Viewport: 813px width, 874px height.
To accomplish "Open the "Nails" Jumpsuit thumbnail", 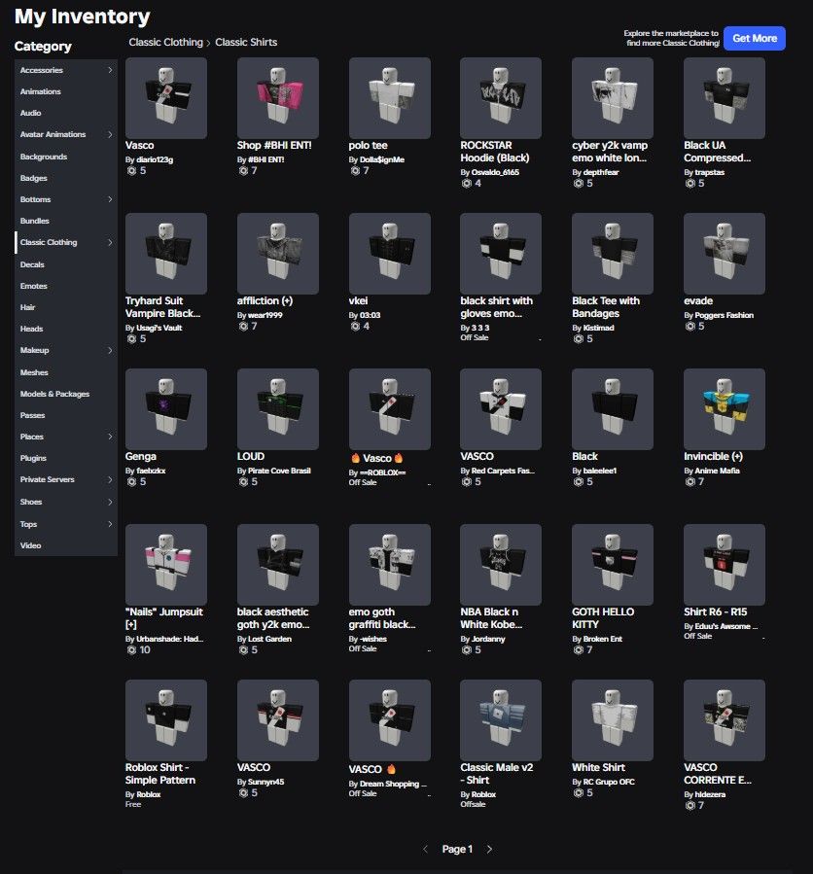I will point(166,564).
